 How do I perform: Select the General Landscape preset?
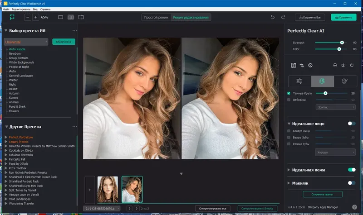[21, 76]
